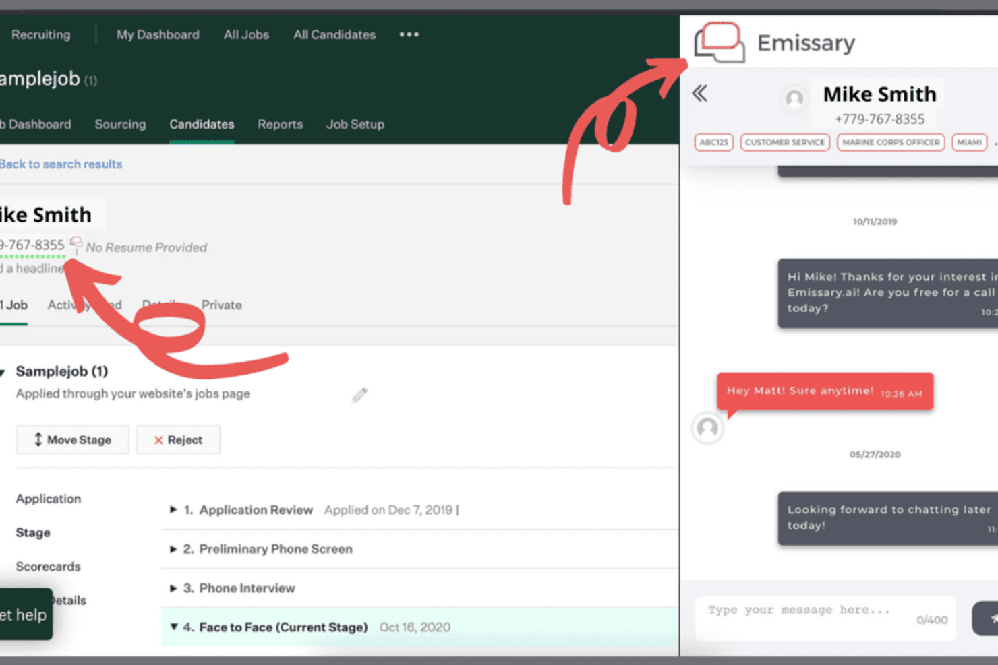Image resolution: width=998 pixels, height=665 pixels.
Task: Click the Move Stage button
Action: [x=72, y=439]
